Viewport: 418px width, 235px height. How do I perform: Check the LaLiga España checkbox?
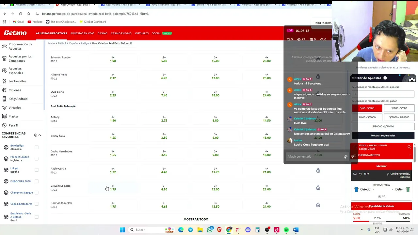tap(37, 170)
